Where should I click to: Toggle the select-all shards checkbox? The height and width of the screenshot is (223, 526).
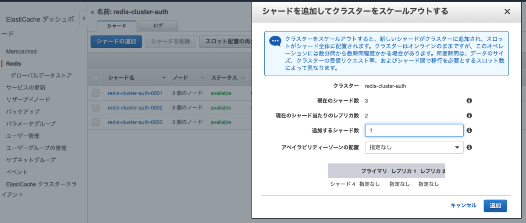pyautogui.click(x=96, y=78)
